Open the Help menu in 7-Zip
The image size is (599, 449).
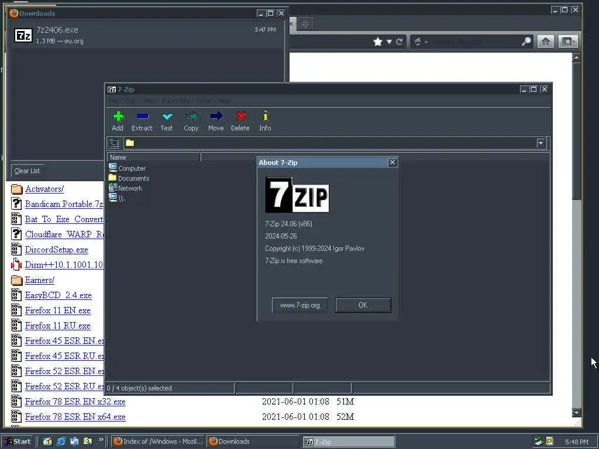224,101
